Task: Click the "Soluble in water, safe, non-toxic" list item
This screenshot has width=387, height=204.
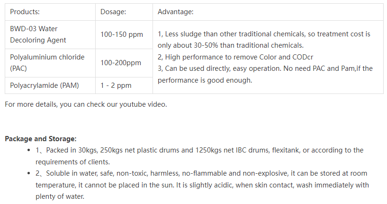Action: [x=199, y=173]
